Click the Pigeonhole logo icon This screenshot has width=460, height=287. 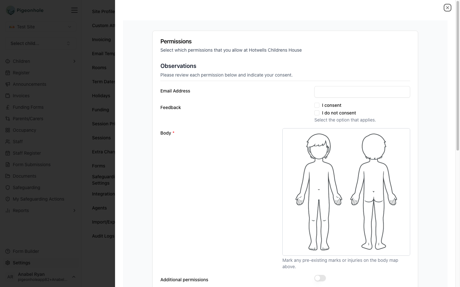pyautogui.click(x=11, y=10)
